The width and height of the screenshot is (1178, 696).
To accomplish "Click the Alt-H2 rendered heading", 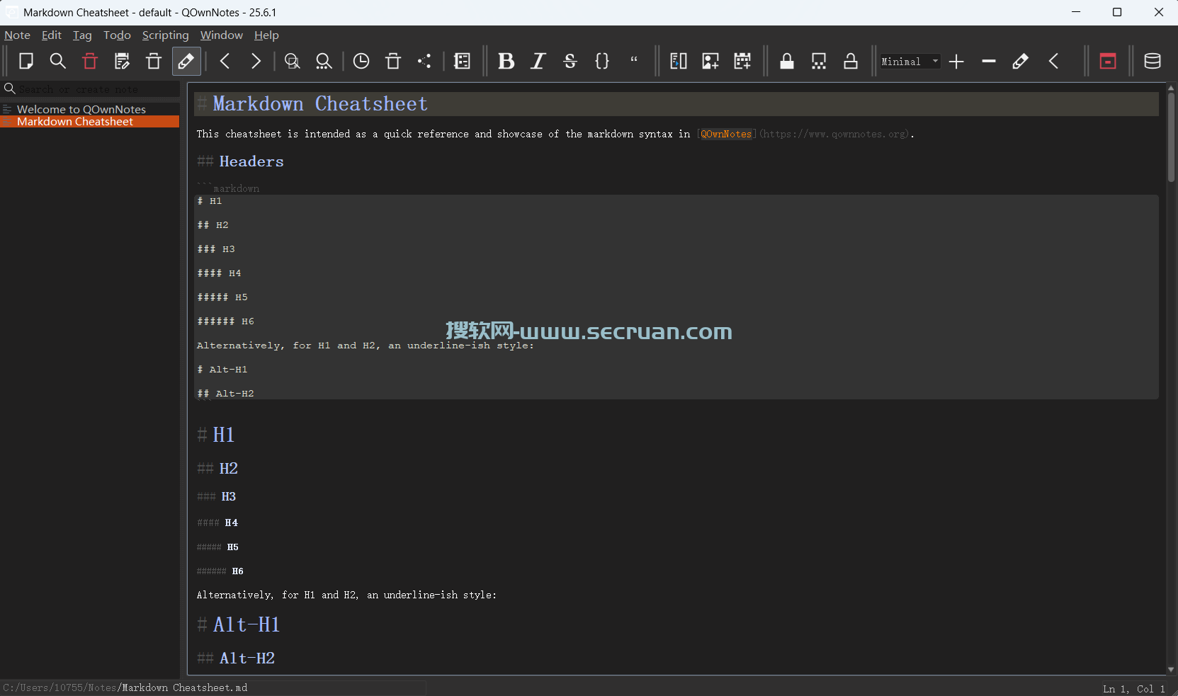I will pos(247,658).
